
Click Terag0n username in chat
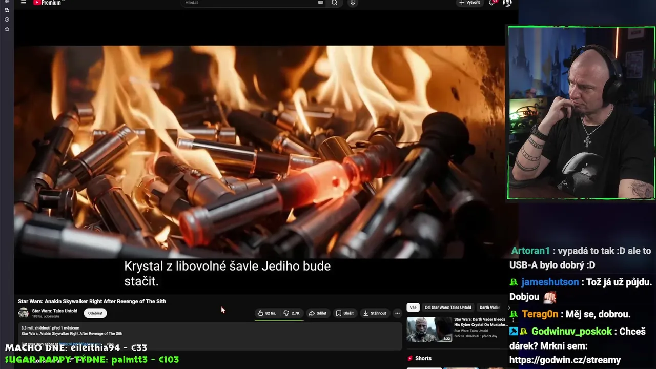[540, 314]
